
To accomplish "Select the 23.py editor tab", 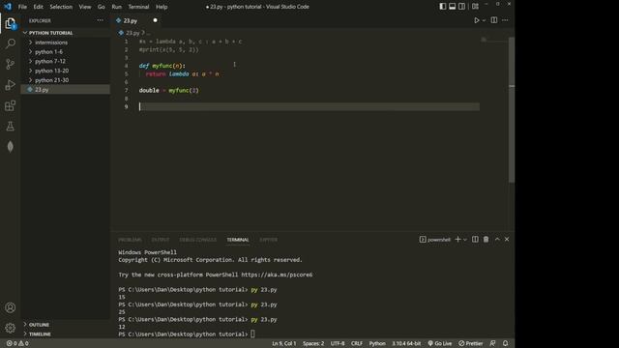I will (x=131, y=20).
